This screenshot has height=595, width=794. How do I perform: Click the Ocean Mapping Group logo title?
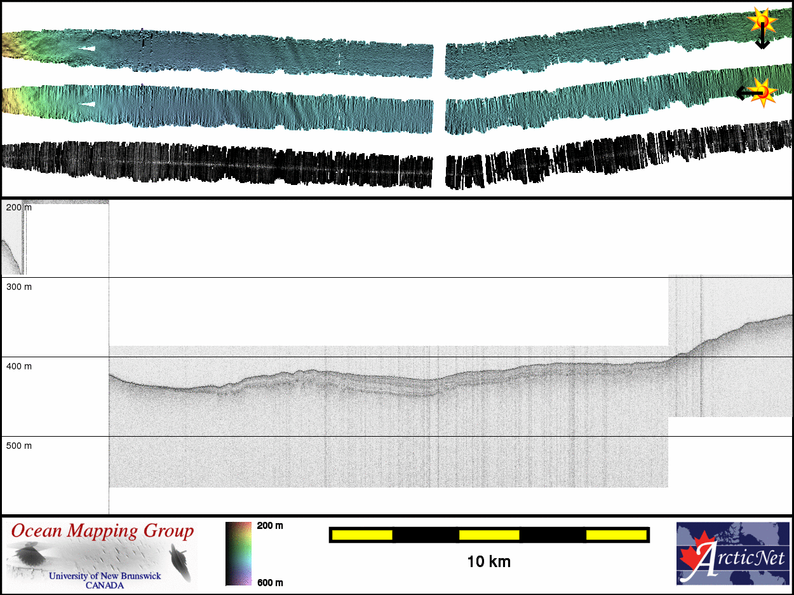(x=102, y=531)
